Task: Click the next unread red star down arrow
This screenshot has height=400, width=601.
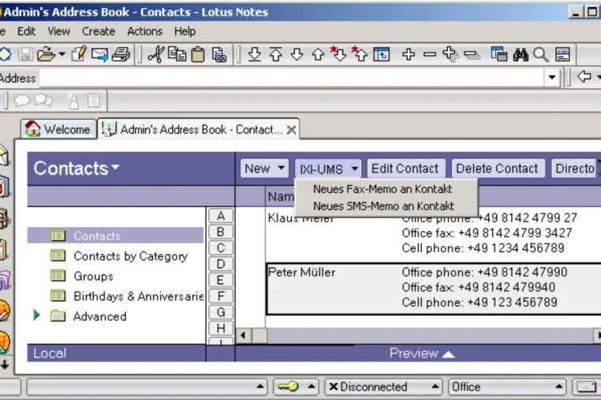Action: (x=338, y=54)
